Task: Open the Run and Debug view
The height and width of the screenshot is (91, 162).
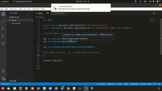Action: [3, 36]
